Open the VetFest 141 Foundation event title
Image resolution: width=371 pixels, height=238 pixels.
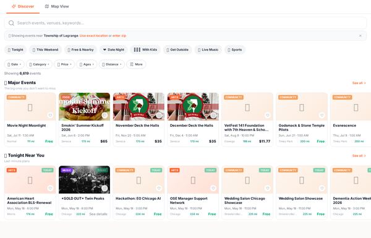click(x=246, y=127)
